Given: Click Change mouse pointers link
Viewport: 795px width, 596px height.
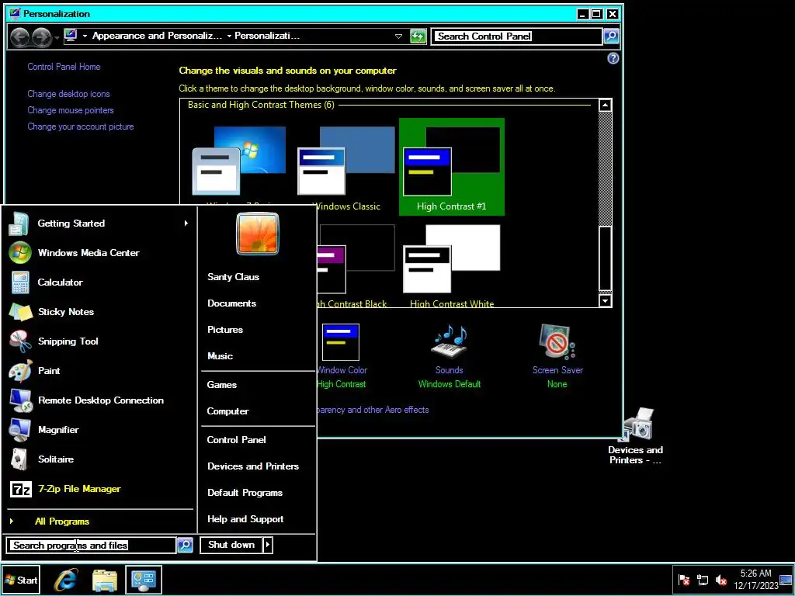Looking at the screenshot, I should click(x=71, y=110).
